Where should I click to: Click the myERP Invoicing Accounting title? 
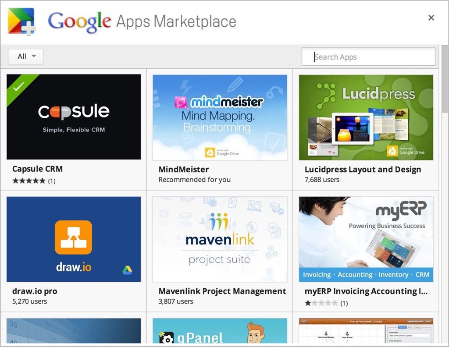click(366, 291)
